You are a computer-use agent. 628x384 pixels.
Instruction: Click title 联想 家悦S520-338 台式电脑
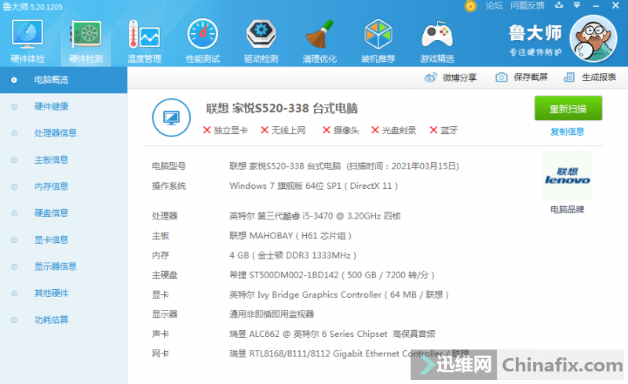[x=282, y=108]
